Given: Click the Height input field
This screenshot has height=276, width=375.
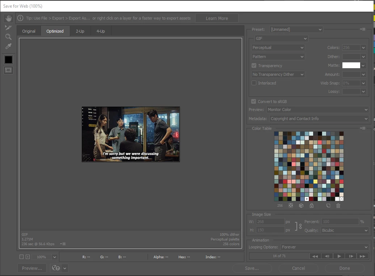Looking at the screenshot, I should [270, 230].
